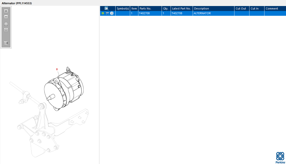Screen dimensions: 286x164
Task: Click the quantity 1 cell
Action: (166, 13)
